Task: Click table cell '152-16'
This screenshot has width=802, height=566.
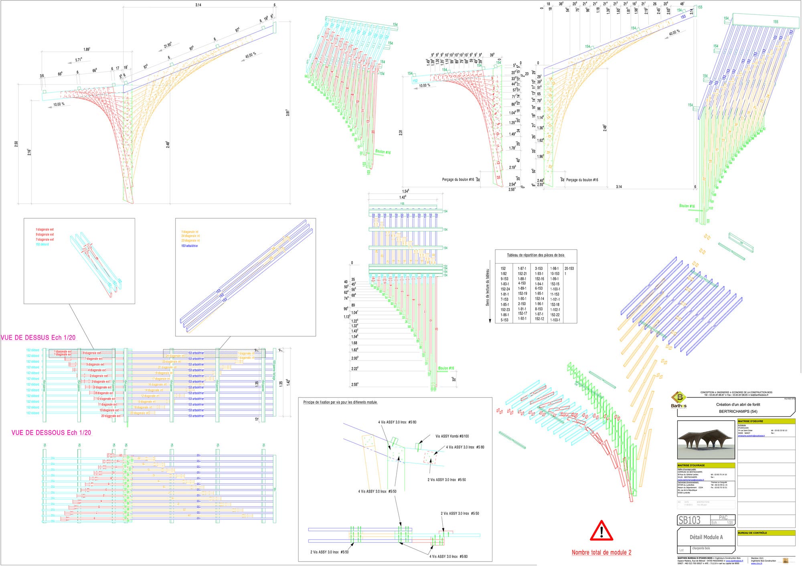Action: click(x=539, y=278)
